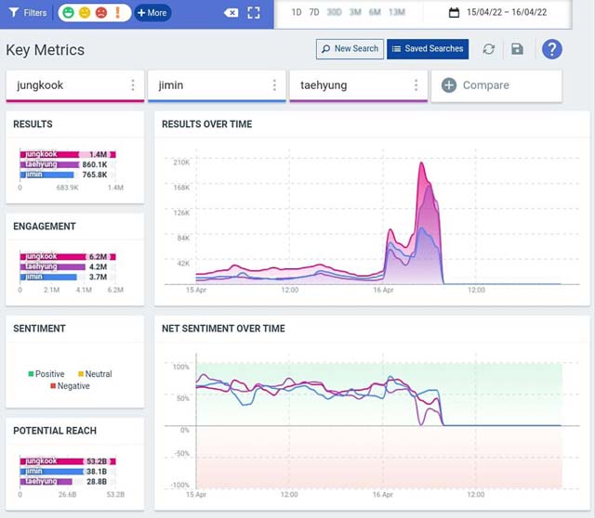The image size is (595, 518).
Task: Click the Net Sentiment Over Time heading
Action: pyautogui.click(x=223, y=329)
